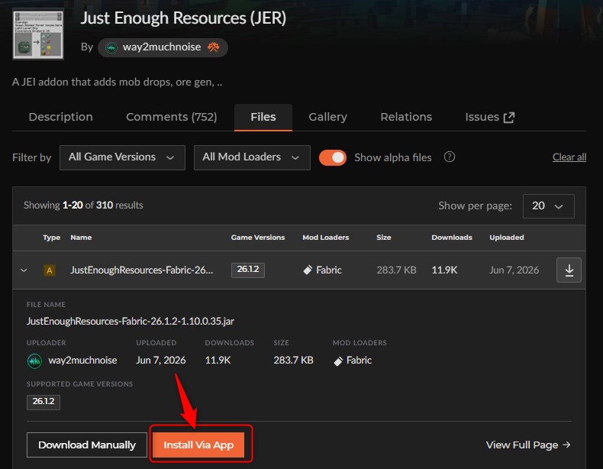603x469 pixels.
Task: Click the uploader avatar in the file details
Action: click(x=34, y=361)
